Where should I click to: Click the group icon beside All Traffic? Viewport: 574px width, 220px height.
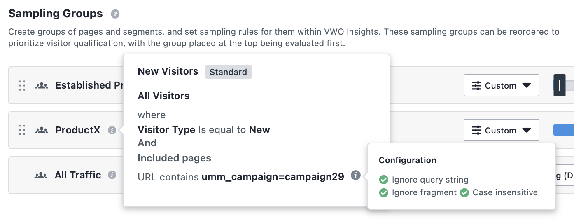(x=40, y=175)
